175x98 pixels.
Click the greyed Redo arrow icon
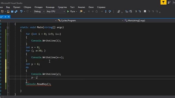(x=27, y=11)
